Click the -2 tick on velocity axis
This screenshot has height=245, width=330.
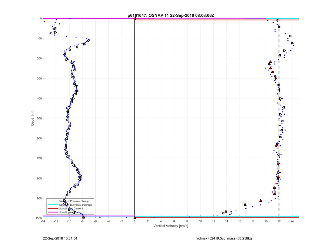[122, 221]
